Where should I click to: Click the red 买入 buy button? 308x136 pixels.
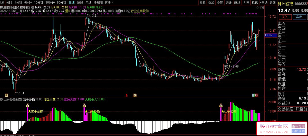pyautogui.click(x=285, y=17)
